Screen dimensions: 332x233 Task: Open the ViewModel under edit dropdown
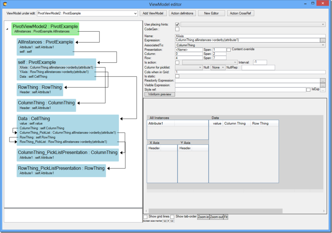(135, 13)
